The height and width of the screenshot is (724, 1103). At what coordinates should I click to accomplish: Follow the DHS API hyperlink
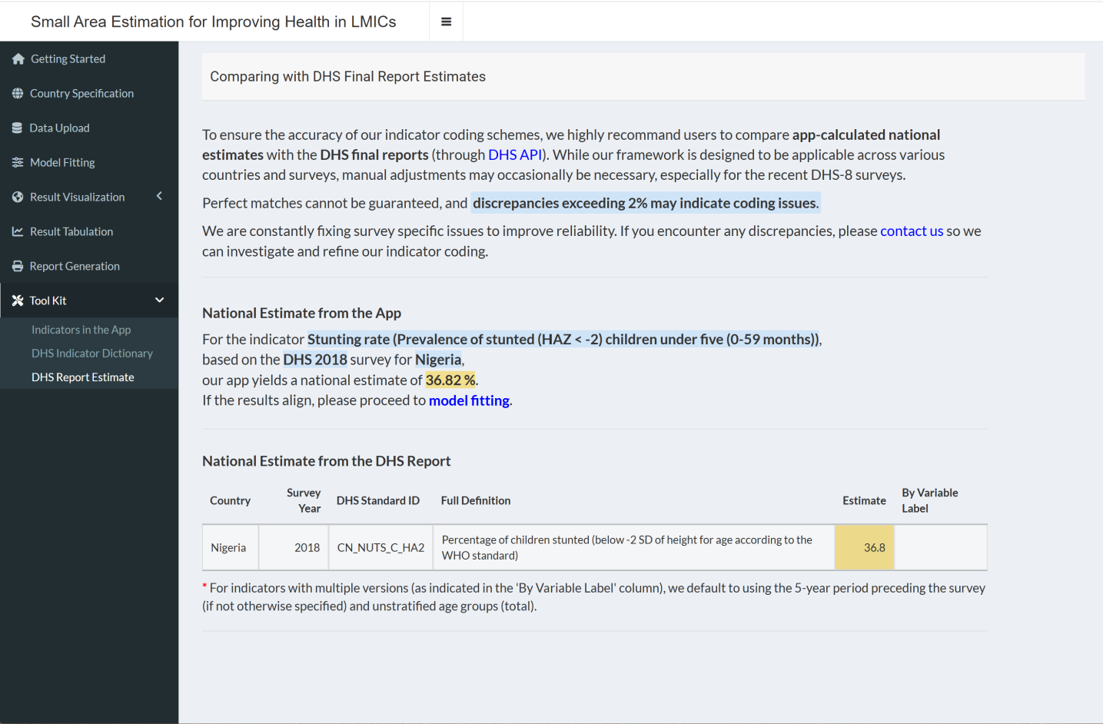515,155
